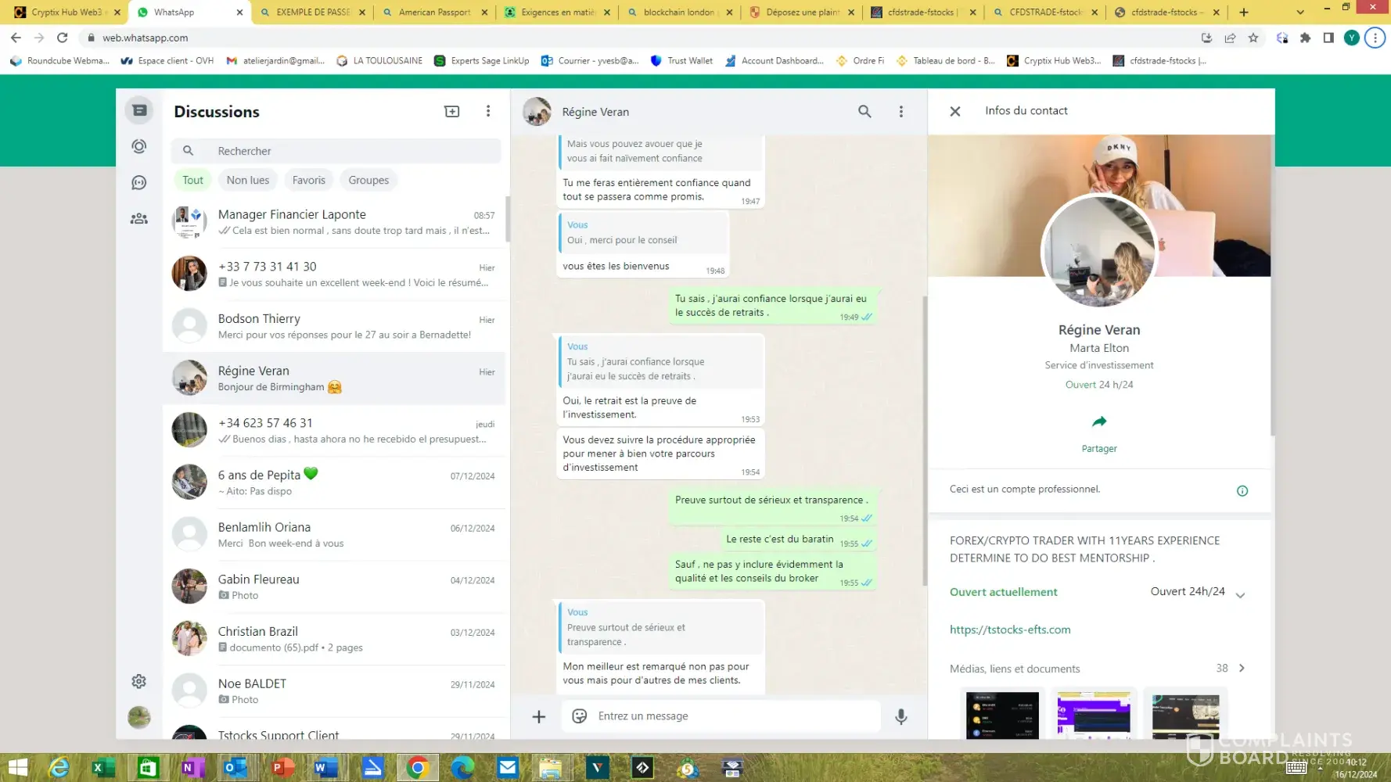
Task: Select the Groupes chat filter
Action: pyautogui.click(x=368, y=180)
